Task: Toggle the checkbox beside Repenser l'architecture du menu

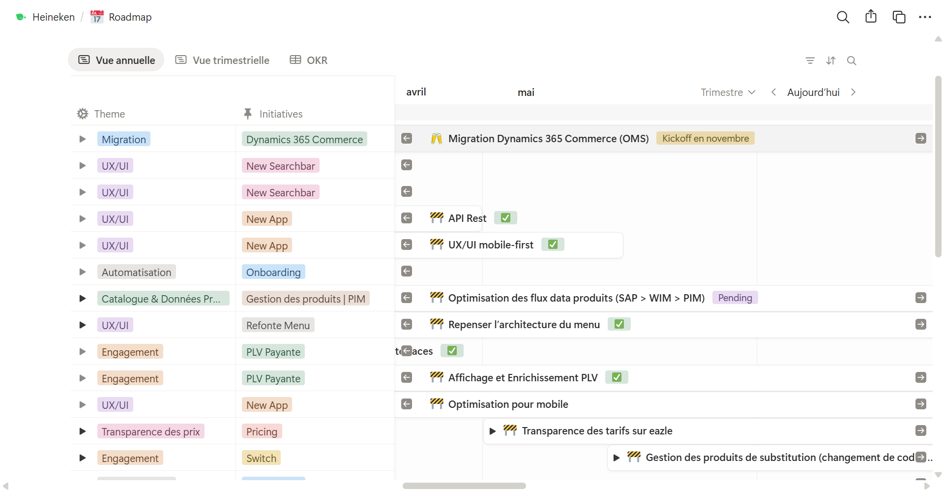Action: [619, 324]
